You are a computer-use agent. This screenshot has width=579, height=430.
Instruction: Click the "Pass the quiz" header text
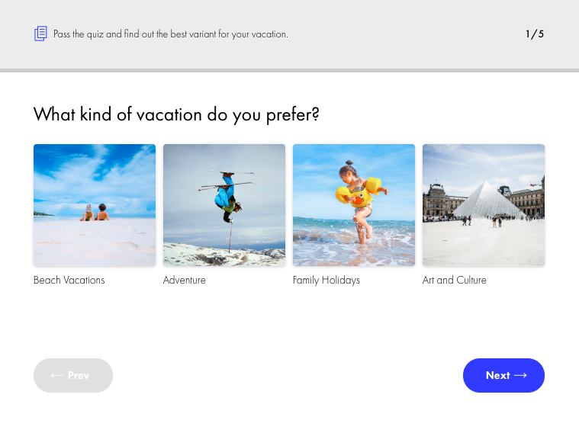(171, 34)
